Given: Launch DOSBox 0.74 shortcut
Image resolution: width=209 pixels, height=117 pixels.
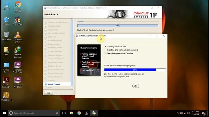Looking at the screenshot, I should pyautogui.click(x=6, y=97).
